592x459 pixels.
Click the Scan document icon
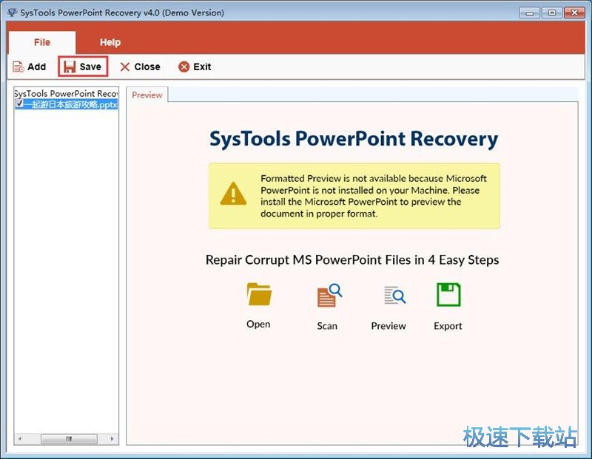pyautogui.click(x=329, y=296)
